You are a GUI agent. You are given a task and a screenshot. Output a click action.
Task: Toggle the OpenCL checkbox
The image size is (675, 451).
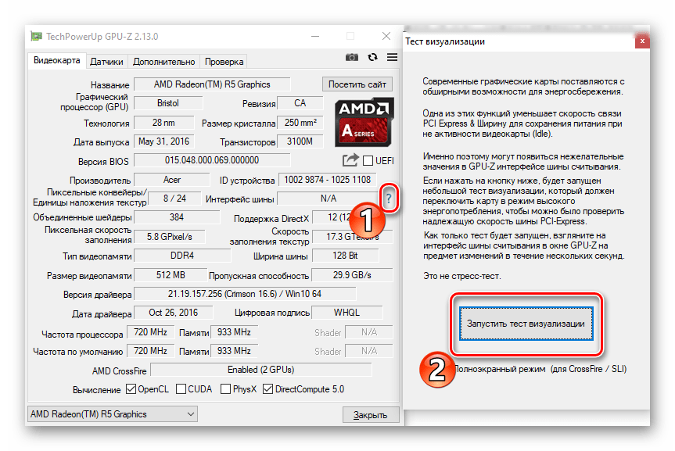pyautogui.click(x=131, y=389)
